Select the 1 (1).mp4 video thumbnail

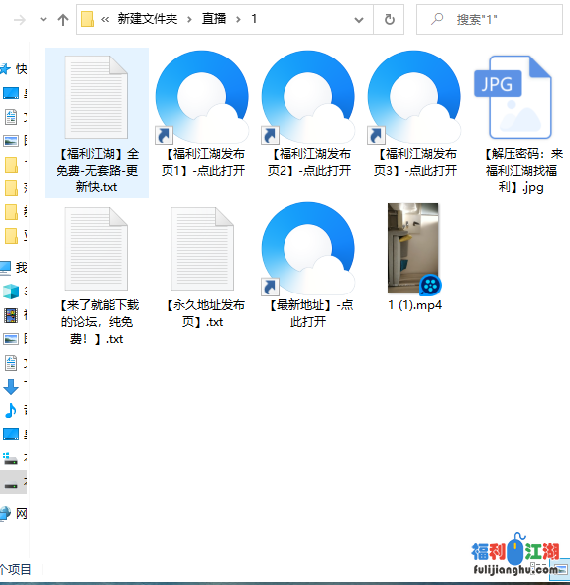(x=413, y=248)
